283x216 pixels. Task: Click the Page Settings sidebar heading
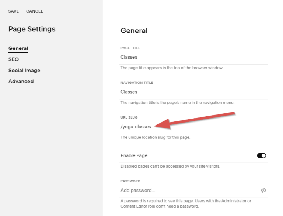[x=32, y=29]
